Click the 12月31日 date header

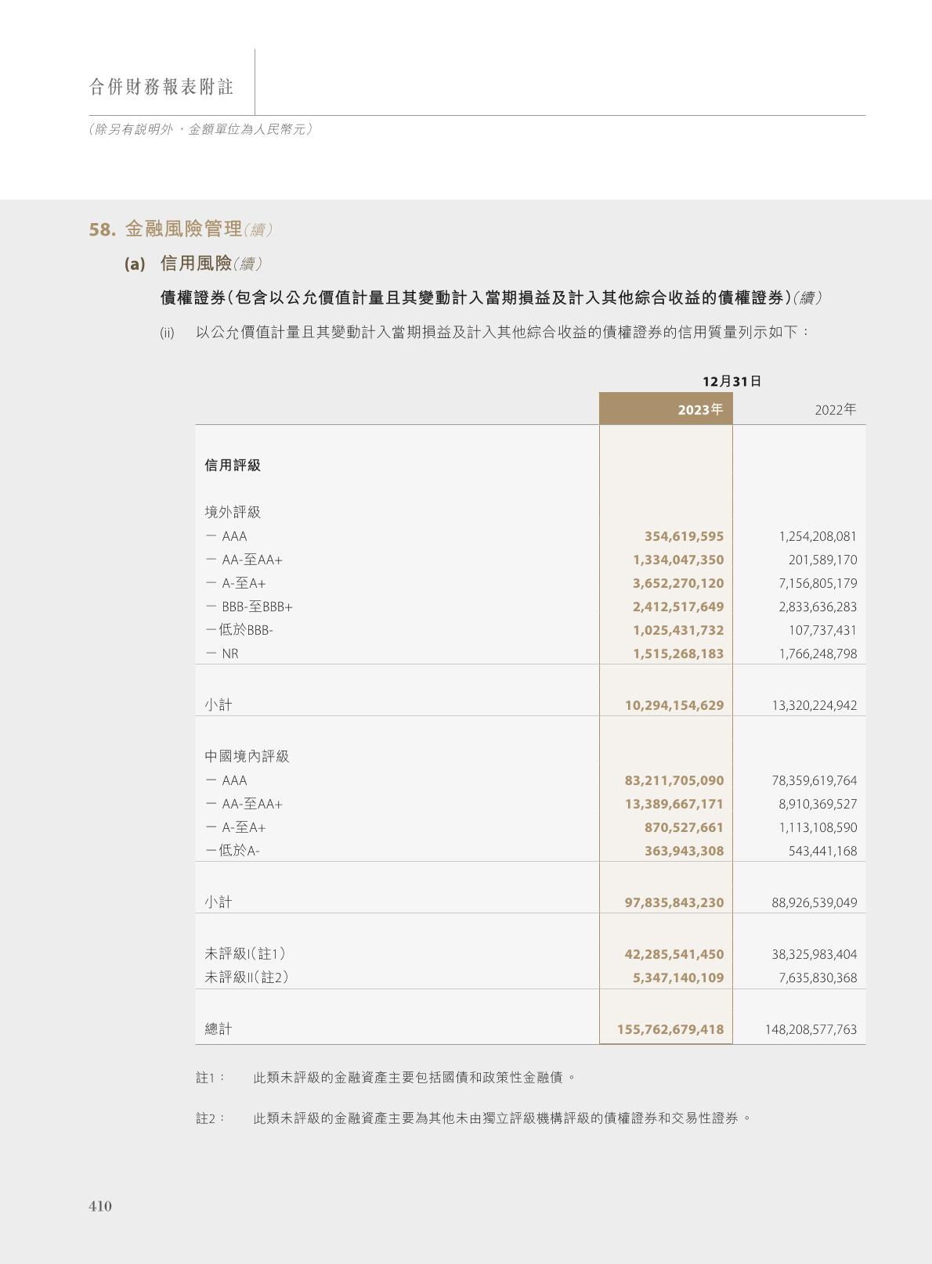732,381
